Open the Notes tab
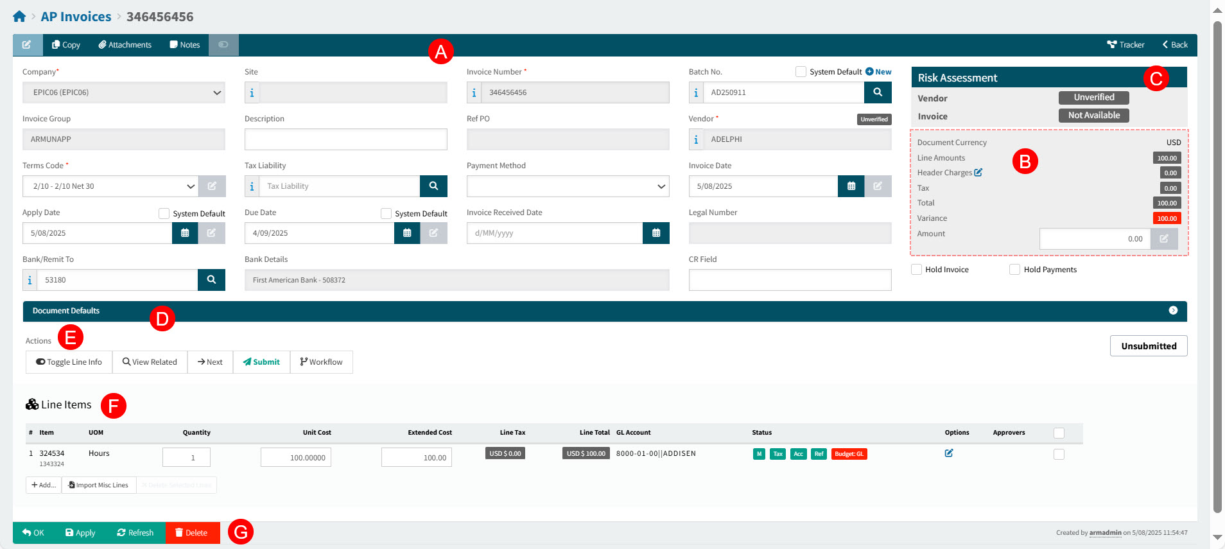This screenshot has height=549, width=1225. point(185,45)
